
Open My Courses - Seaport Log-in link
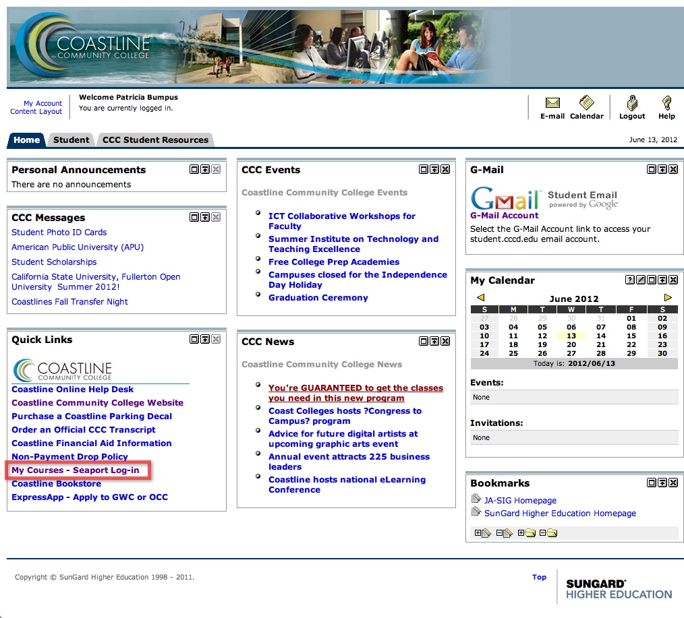[76, 470]
